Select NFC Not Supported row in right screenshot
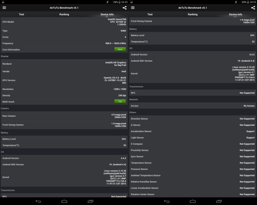Screen dimensions: 257x205 [x=193, y=93]
